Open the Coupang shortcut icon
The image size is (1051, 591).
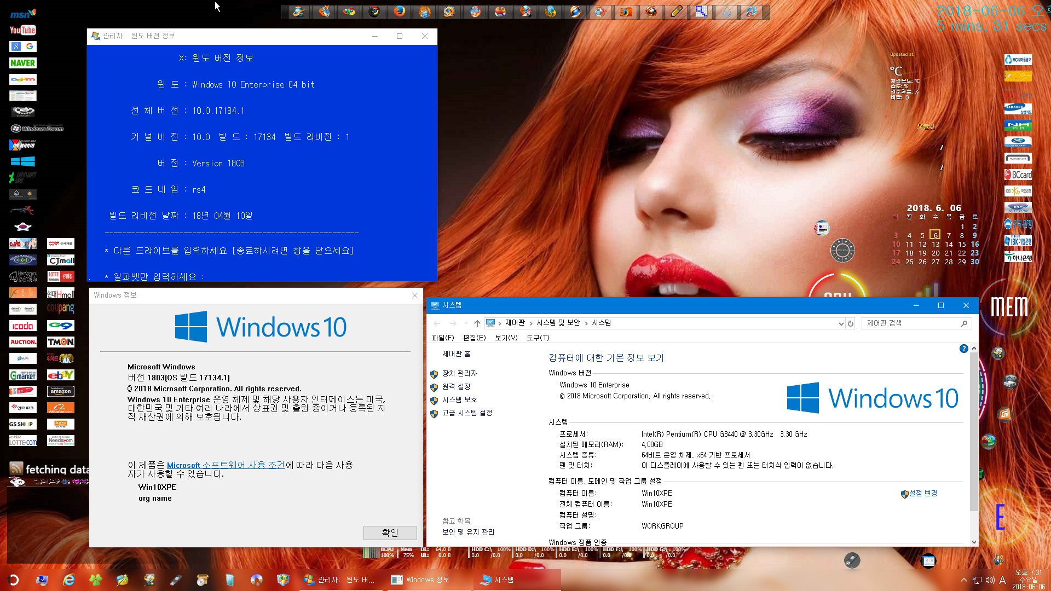point(61,309)
